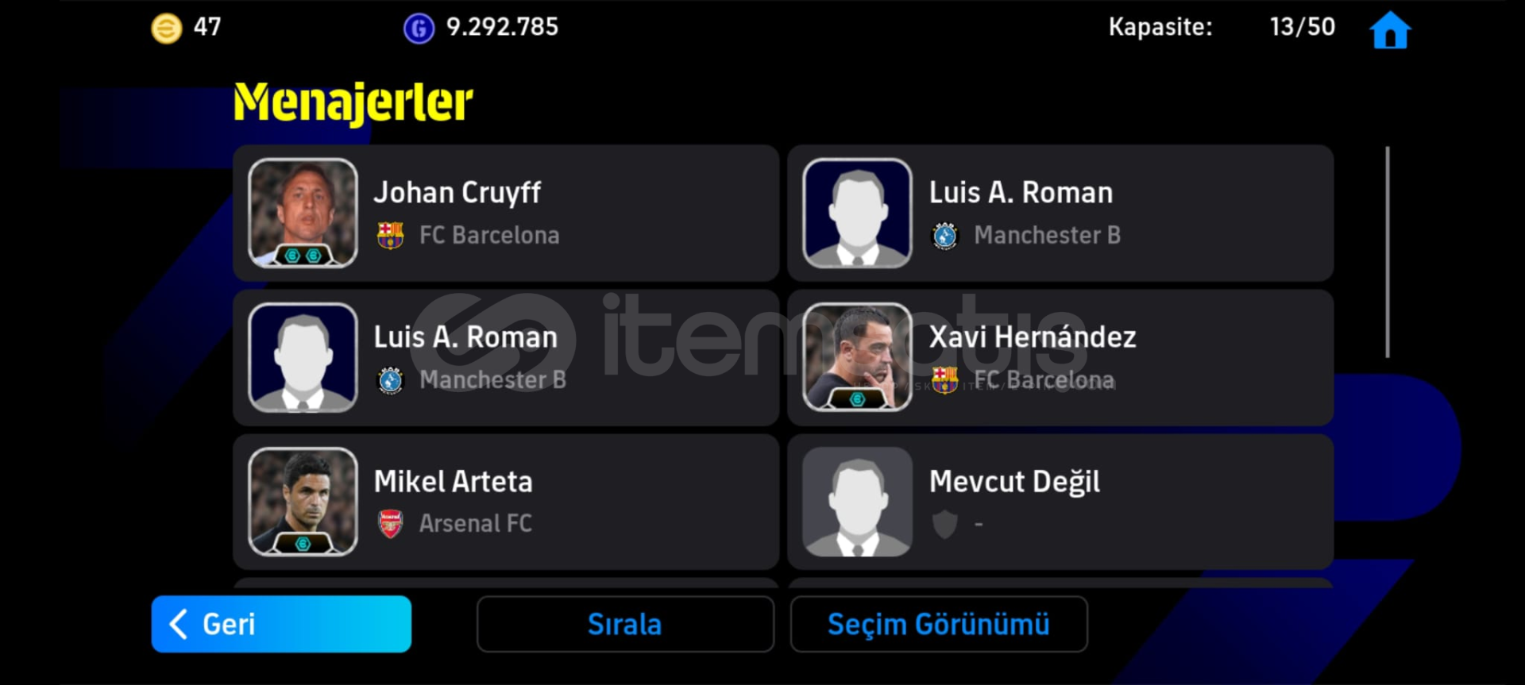Open Johan Cruyff's portrait thumbnail
Image resolution: width=1525 pixels, height=685 pixels.
pyautogui.click(x=303, y=213)
